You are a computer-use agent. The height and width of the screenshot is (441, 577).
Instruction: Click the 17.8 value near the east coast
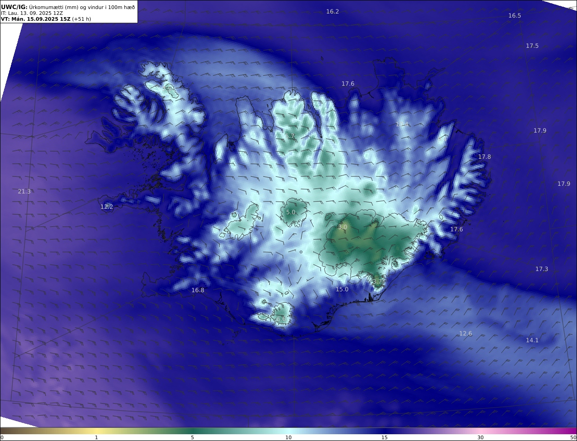coord(485,156)
